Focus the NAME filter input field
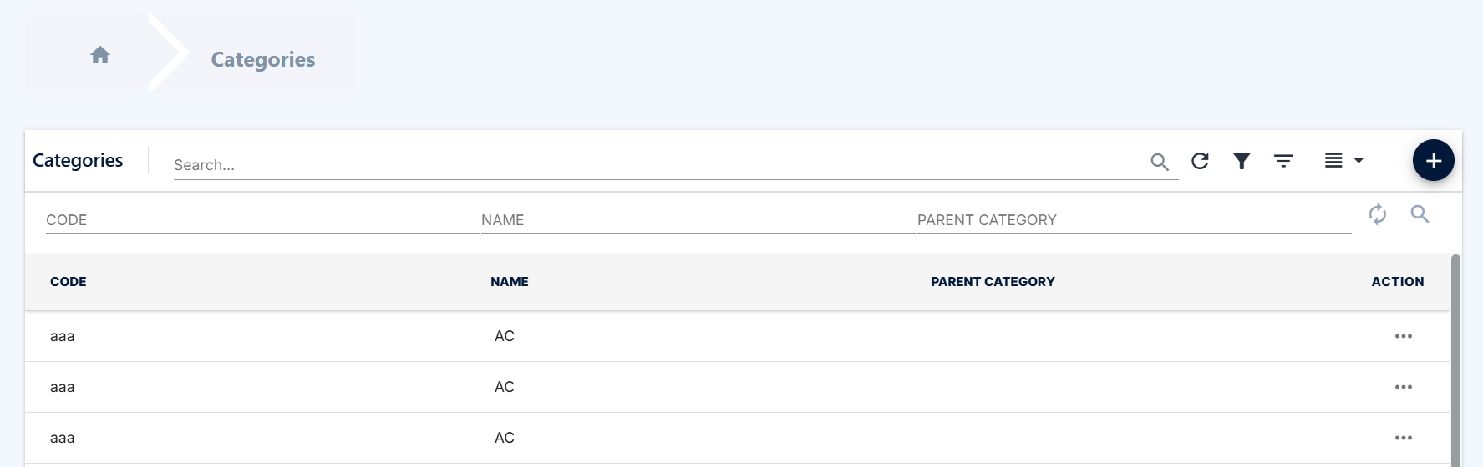The width and height of the screenshot is (1483, 467). tap(698, 220)
